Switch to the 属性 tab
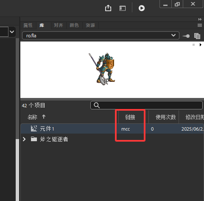204x201 pixels. [28, 25]
